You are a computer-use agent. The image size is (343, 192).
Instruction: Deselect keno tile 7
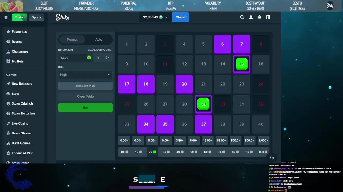point(242,44)
